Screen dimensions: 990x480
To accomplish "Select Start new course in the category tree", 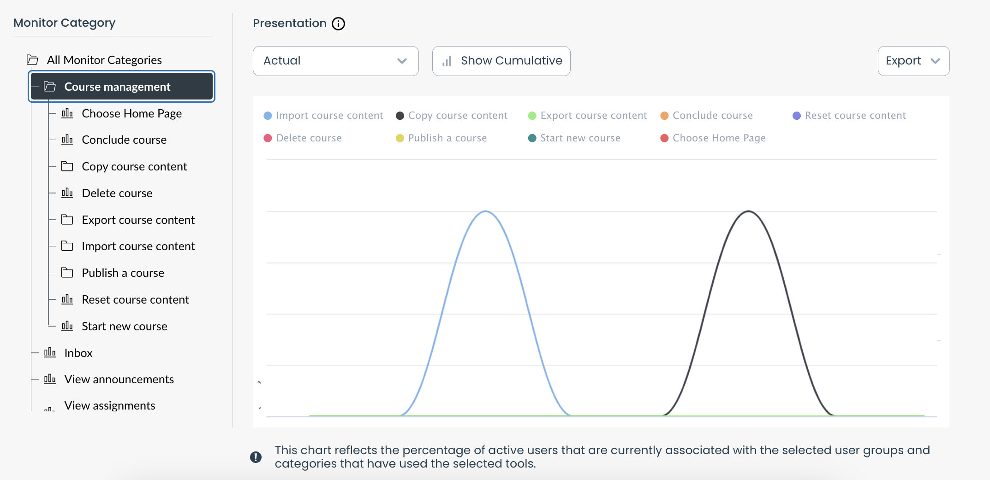I will (124, 326).
